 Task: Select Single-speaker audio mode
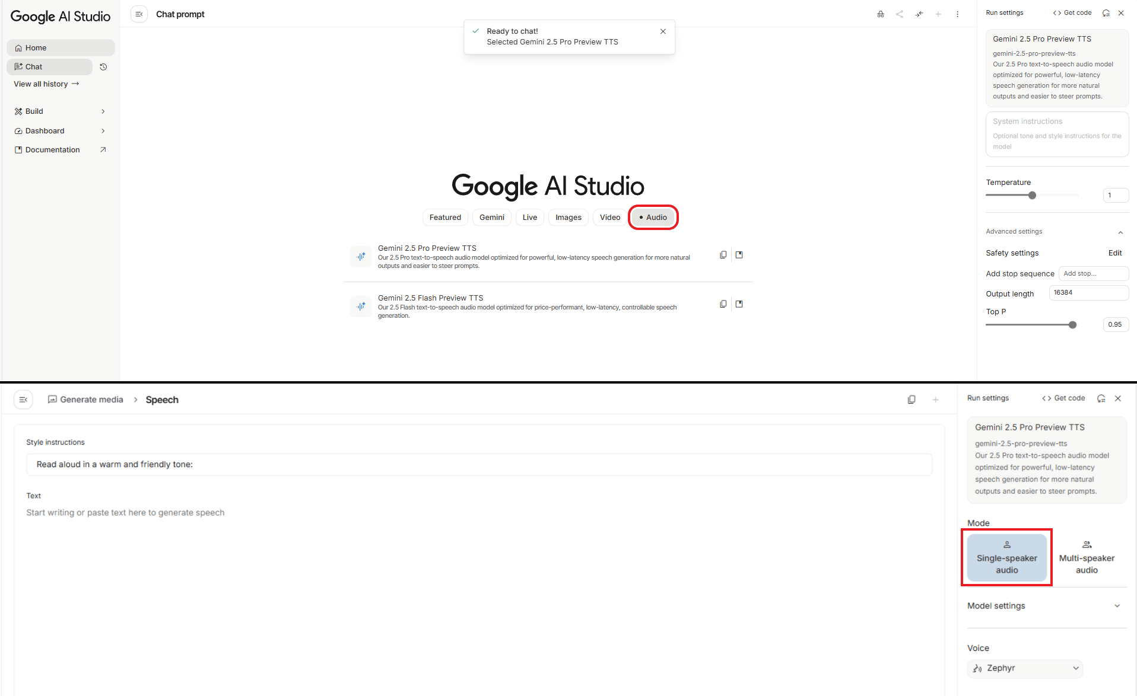tap(1006, 557)
